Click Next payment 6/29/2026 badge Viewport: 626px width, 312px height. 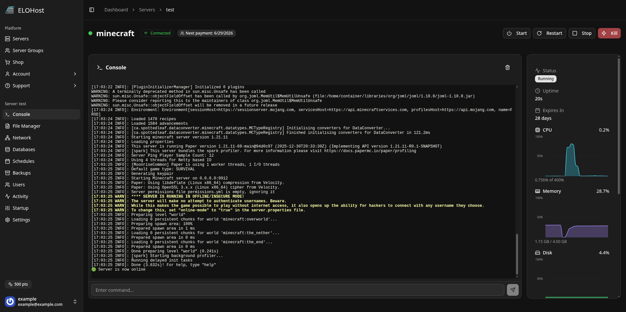click(206, 33)
